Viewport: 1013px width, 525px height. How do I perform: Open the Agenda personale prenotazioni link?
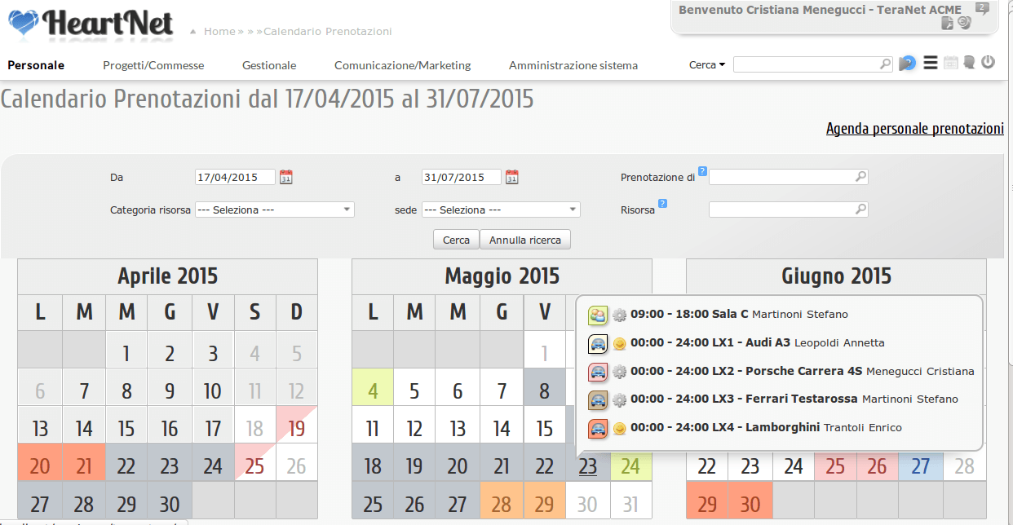click(x=914, y=129)
